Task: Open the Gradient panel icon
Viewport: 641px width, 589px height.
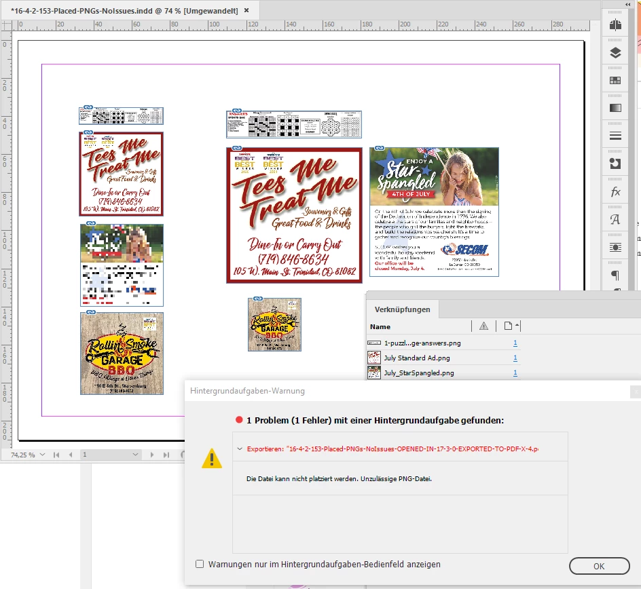Action: pyautogui.click(x=615, y=108)
